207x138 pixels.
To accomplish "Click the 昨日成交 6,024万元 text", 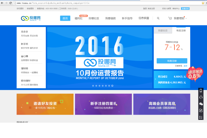I will click(x=172, y=77).
